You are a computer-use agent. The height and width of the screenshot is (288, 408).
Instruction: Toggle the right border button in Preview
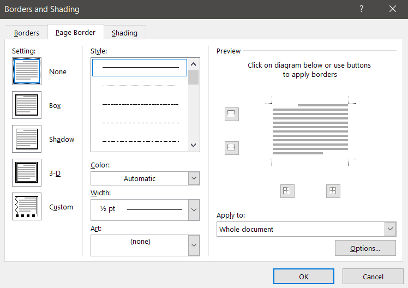coord(333,191)
